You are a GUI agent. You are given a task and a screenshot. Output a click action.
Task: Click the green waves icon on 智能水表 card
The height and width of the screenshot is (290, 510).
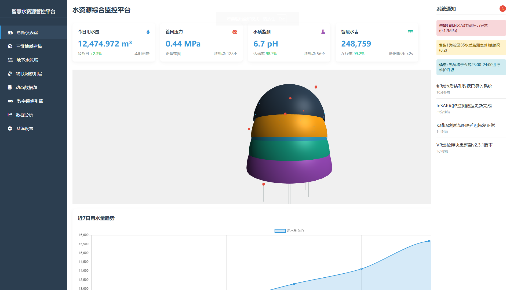410,32
